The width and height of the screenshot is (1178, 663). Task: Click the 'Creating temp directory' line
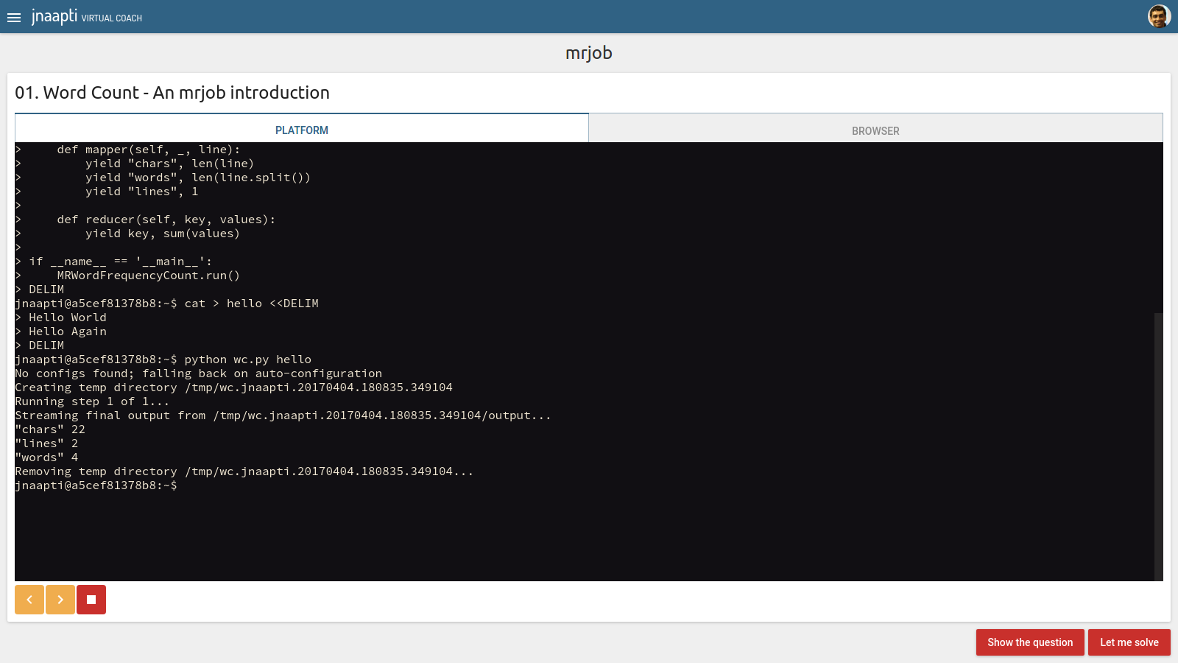tap(234, 387)
